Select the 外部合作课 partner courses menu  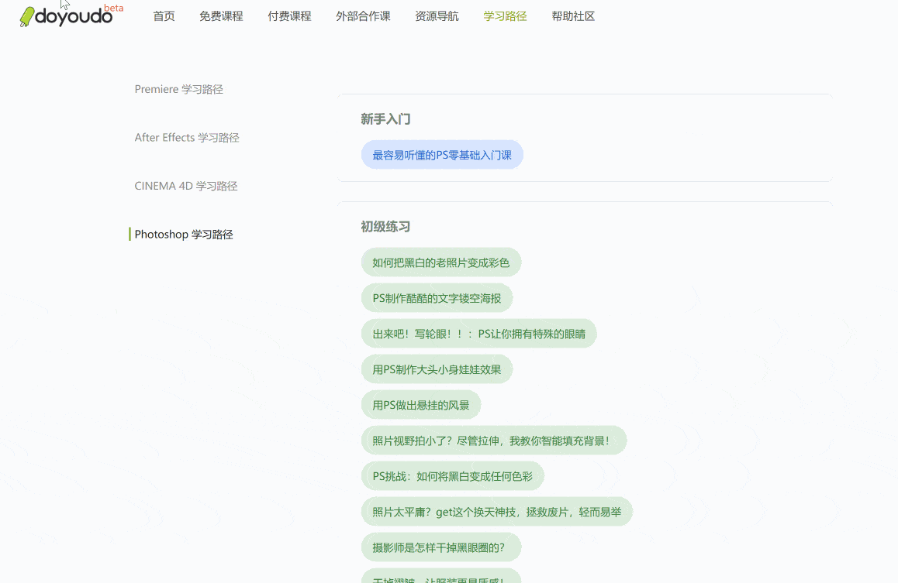coord(363,15)
